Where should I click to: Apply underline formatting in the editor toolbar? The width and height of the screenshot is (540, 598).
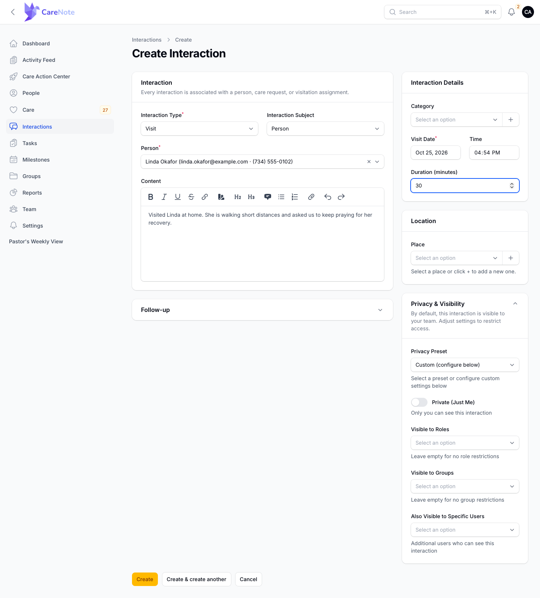(178, 197)
